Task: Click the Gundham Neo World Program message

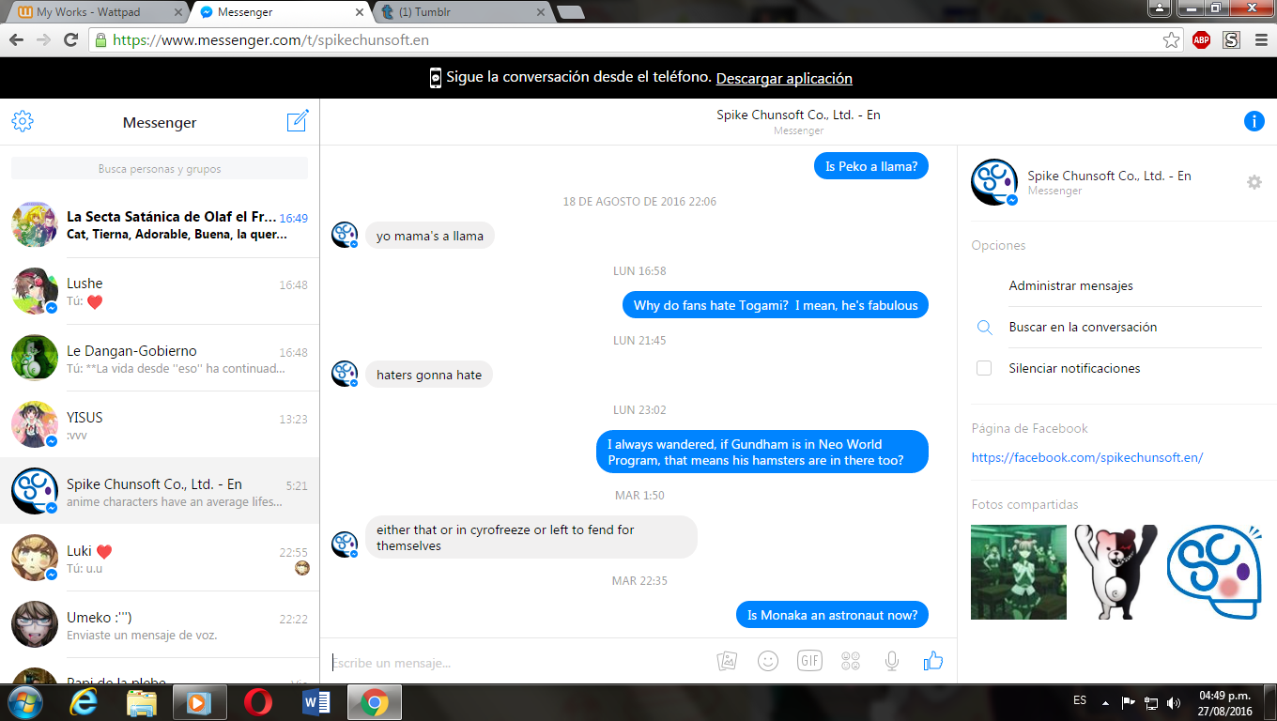Action: [x=762, y=452]
